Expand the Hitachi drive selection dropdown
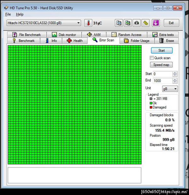 click(x=44, y=23)
